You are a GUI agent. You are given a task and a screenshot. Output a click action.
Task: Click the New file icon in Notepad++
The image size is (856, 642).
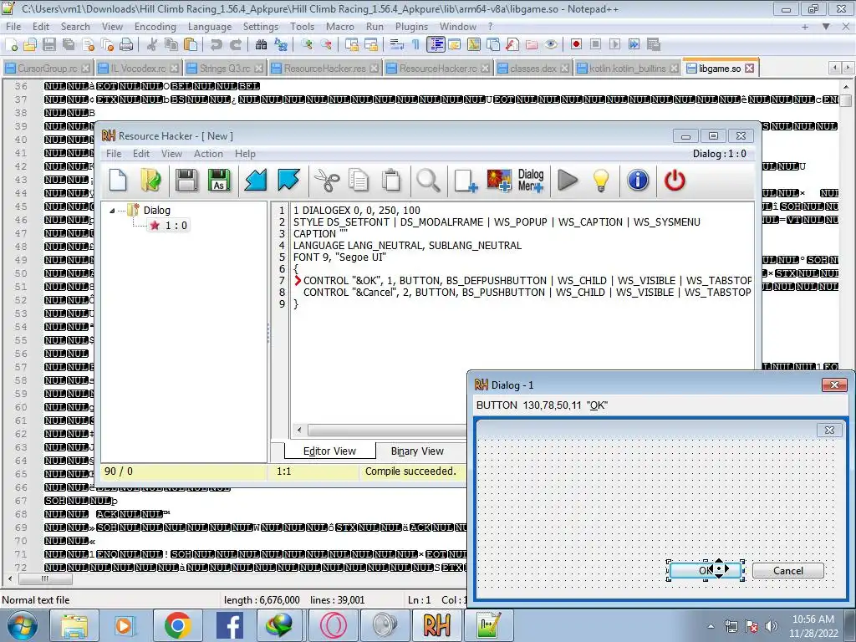(12, 45)
